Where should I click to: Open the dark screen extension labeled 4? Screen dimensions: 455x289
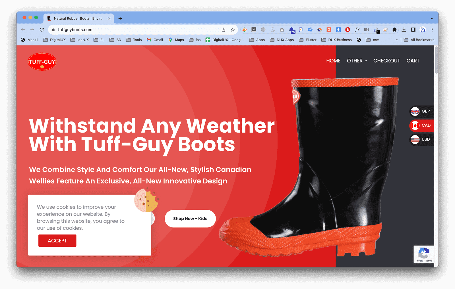click(x=254, y=30)
